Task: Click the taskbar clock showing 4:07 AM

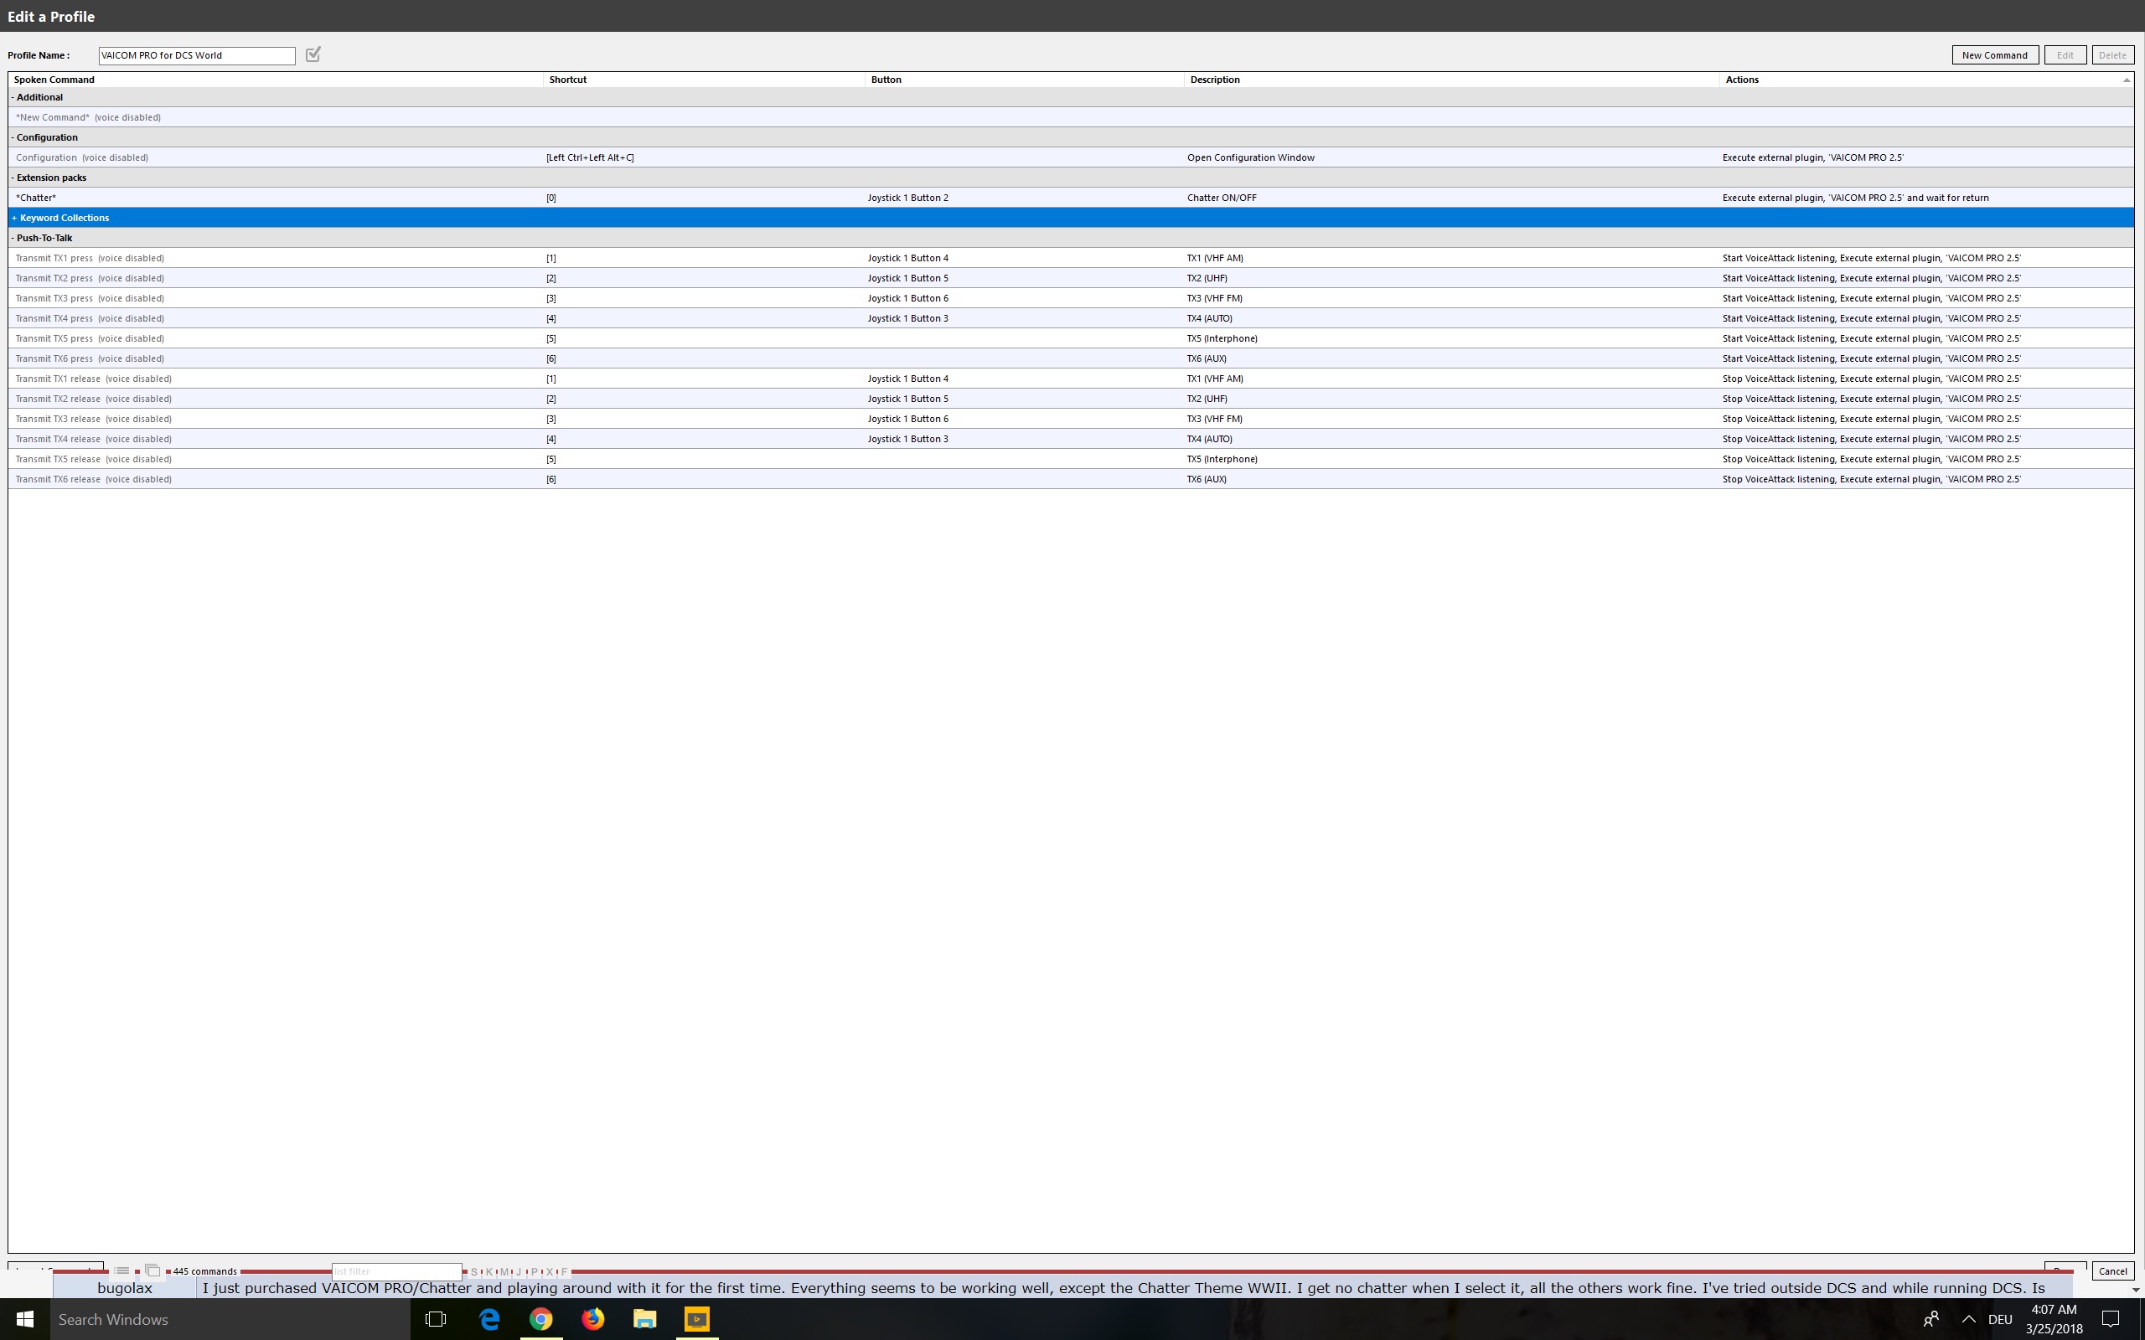Action: (x=2054, y=1320)
